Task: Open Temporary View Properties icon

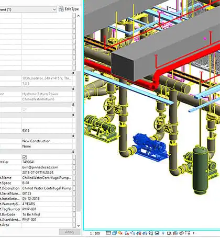Action: pyautogui.click(x=169, y=233)
